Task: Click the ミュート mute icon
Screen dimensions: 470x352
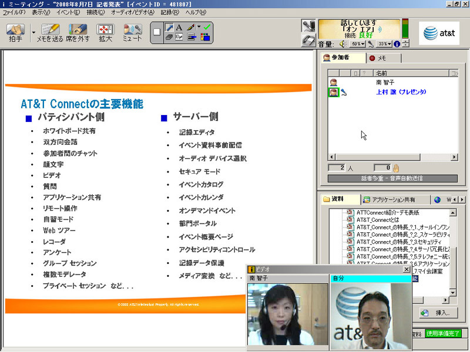Action: (132, 30)
